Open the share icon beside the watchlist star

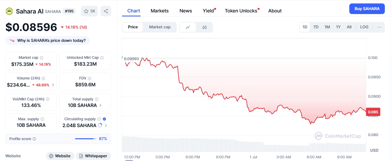click(106, 11)
